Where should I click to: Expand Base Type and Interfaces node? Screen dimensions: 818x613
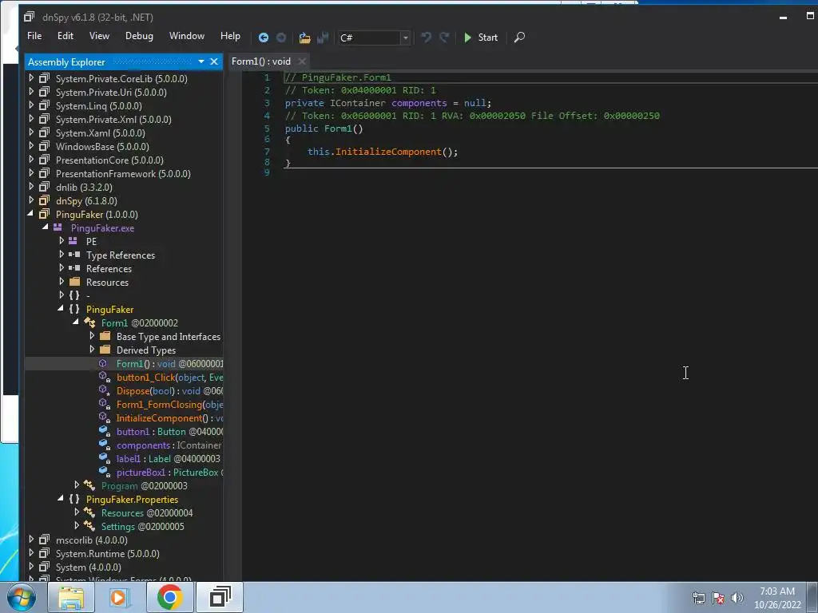92,336
